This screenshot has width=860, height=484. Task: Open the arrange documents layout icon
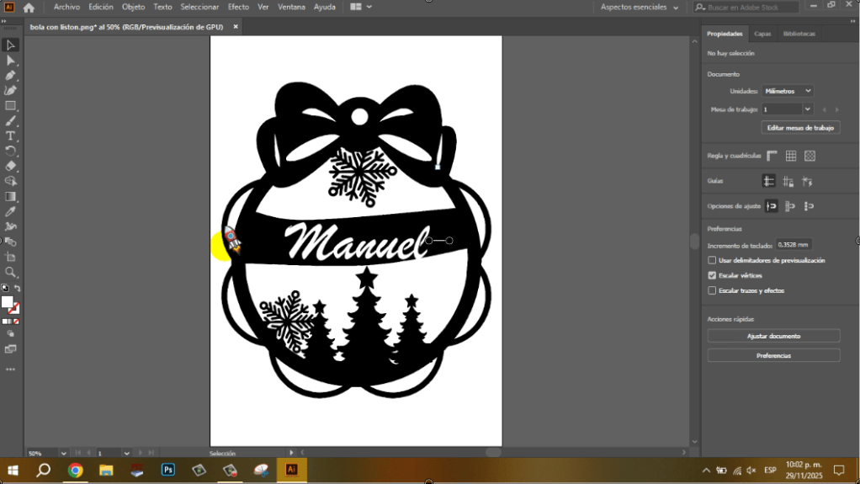point(355,7)
